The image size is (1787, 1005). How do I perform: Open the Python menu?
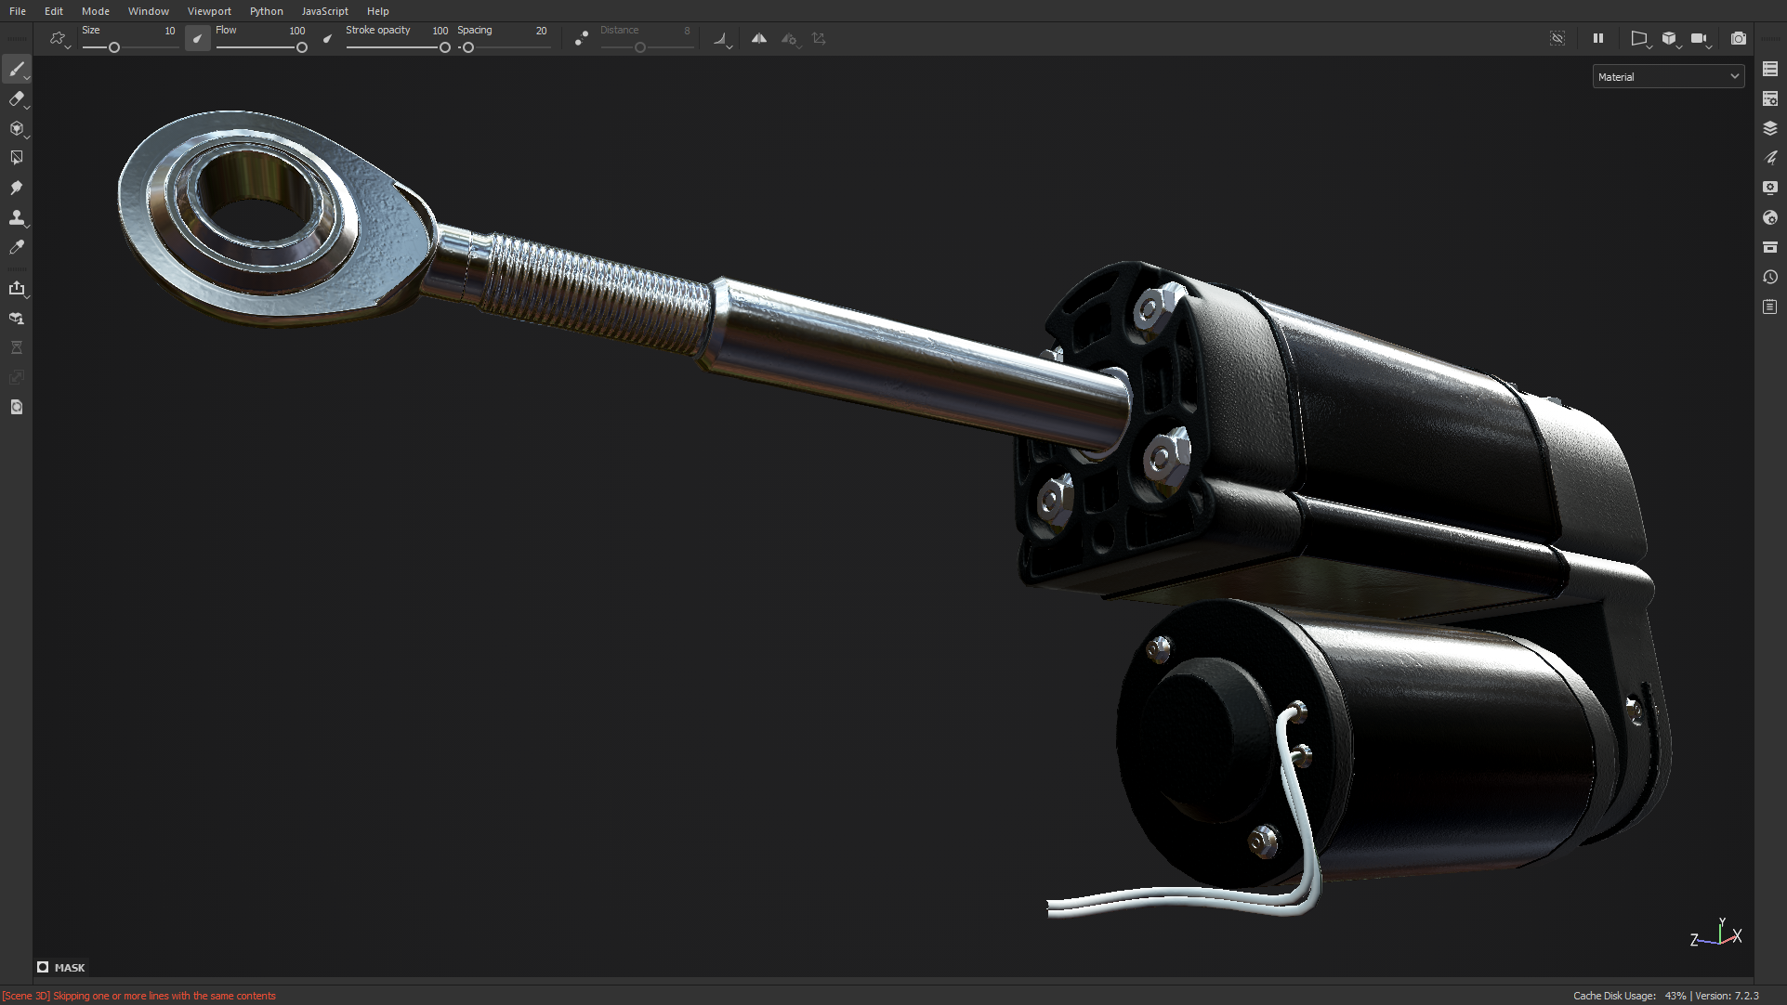pyautogui.click(x=267, y=10)
